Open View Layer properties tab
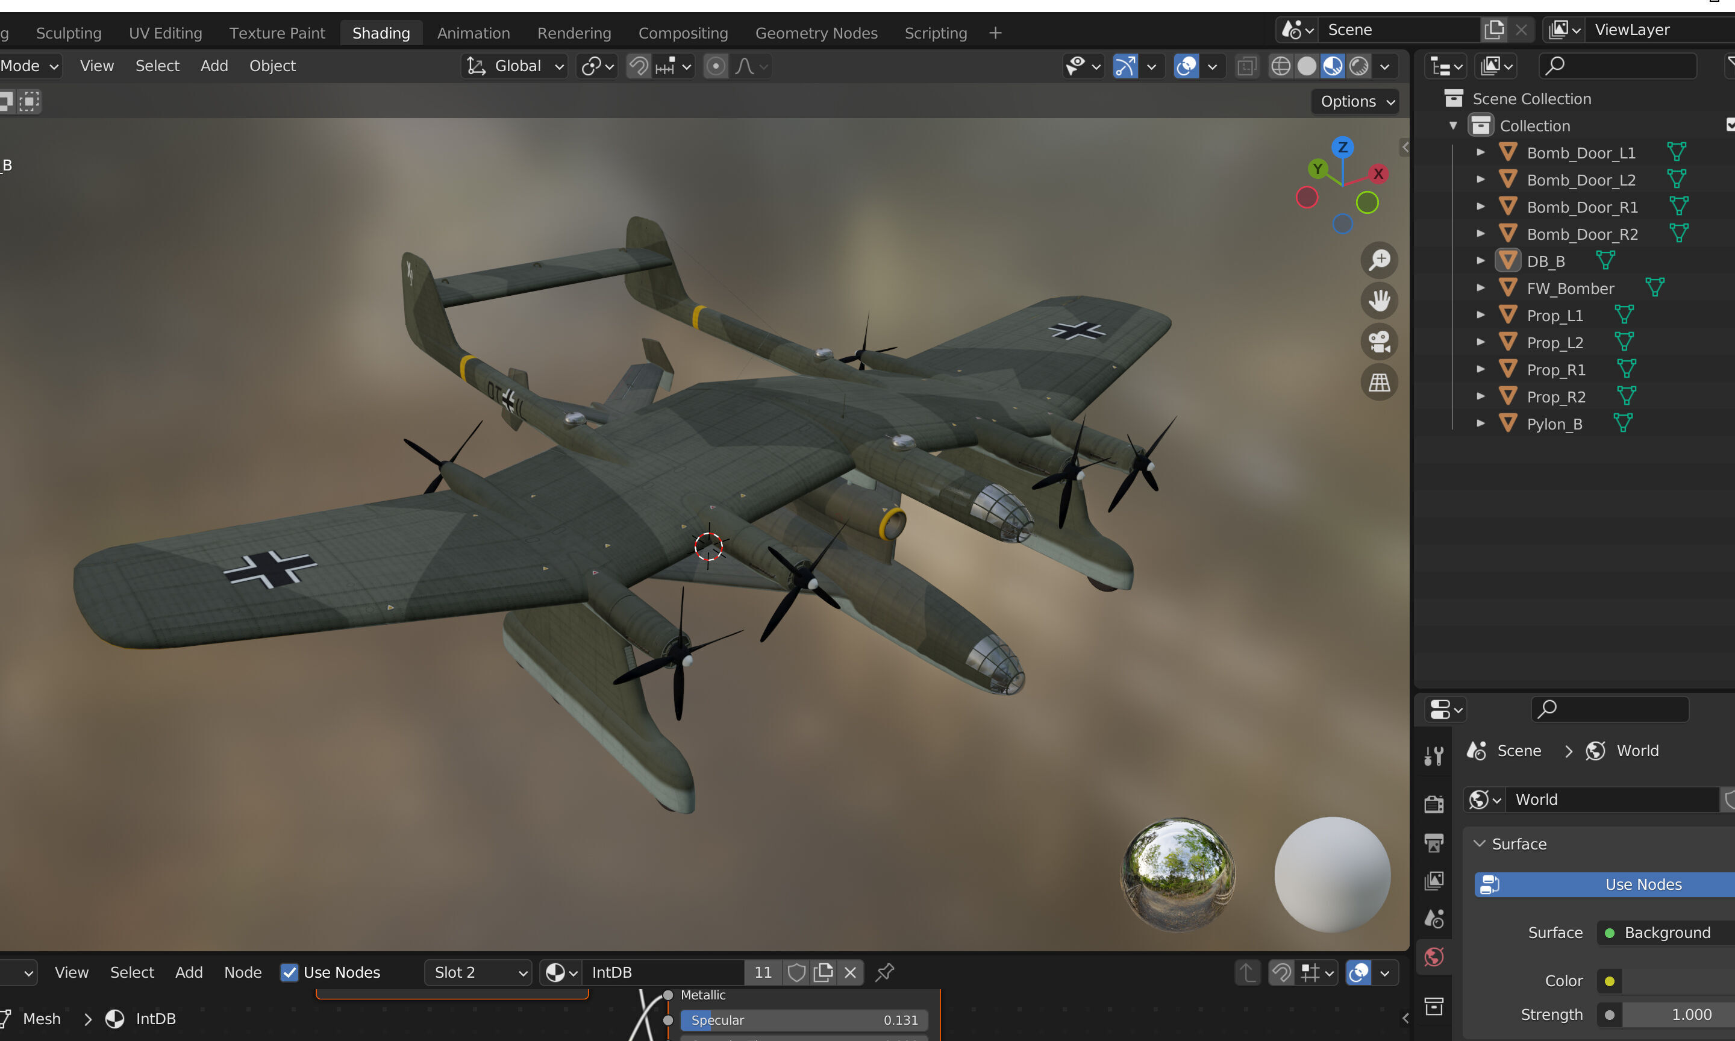This screenshot has height=1041, width=1735. click(x=1433, y=880)
